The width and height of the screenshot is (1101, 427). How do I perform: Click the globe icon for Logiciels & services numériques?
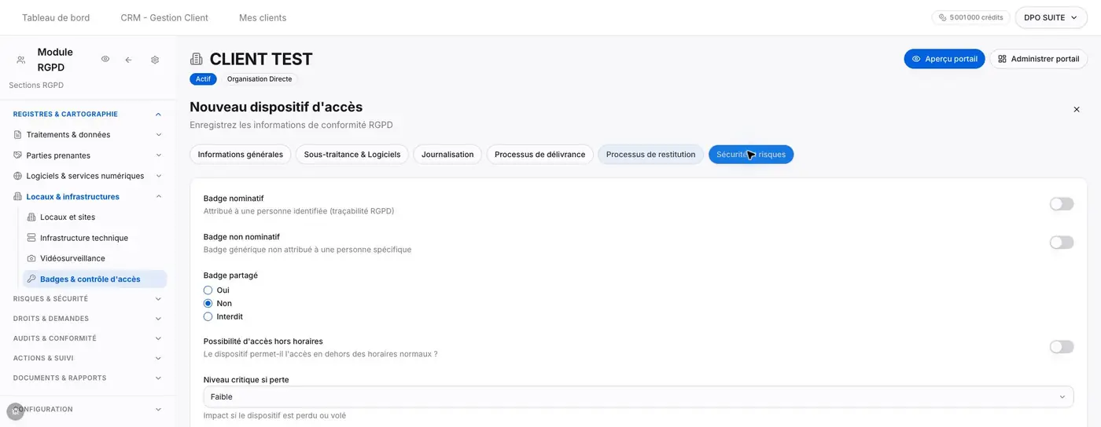18,176
